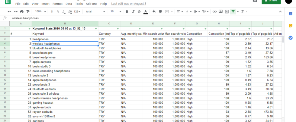Screen dimensions: 296x122
Task: Toggle bold formatting
Action: coord(127,12)
